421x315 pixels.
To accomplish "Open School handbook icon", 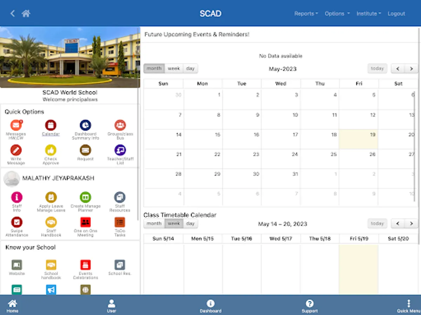I will (51, 265).
